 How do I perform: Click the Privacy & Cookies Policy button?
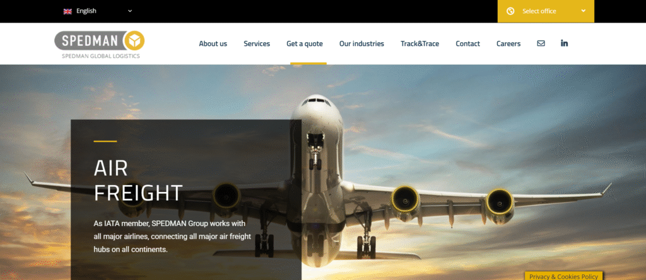point(563,276)
